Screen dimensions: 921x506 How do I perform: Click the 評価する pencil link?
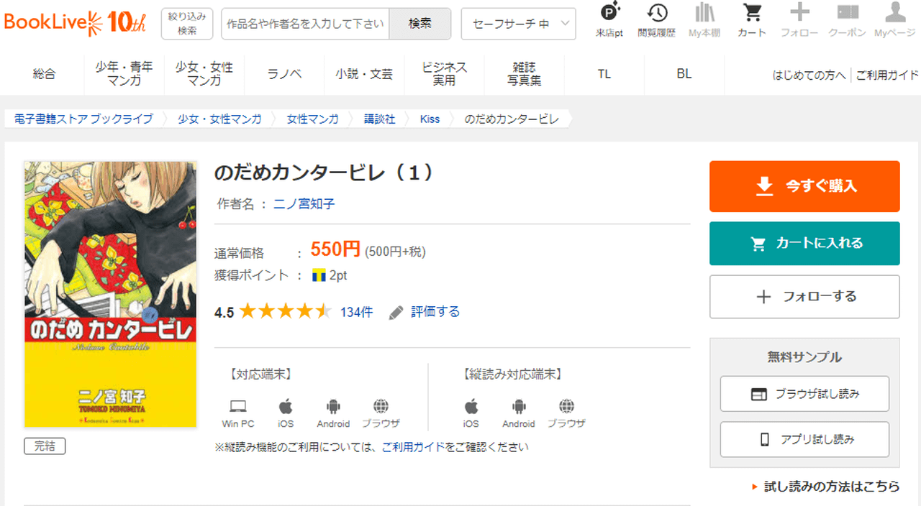(x=425, y=312)
